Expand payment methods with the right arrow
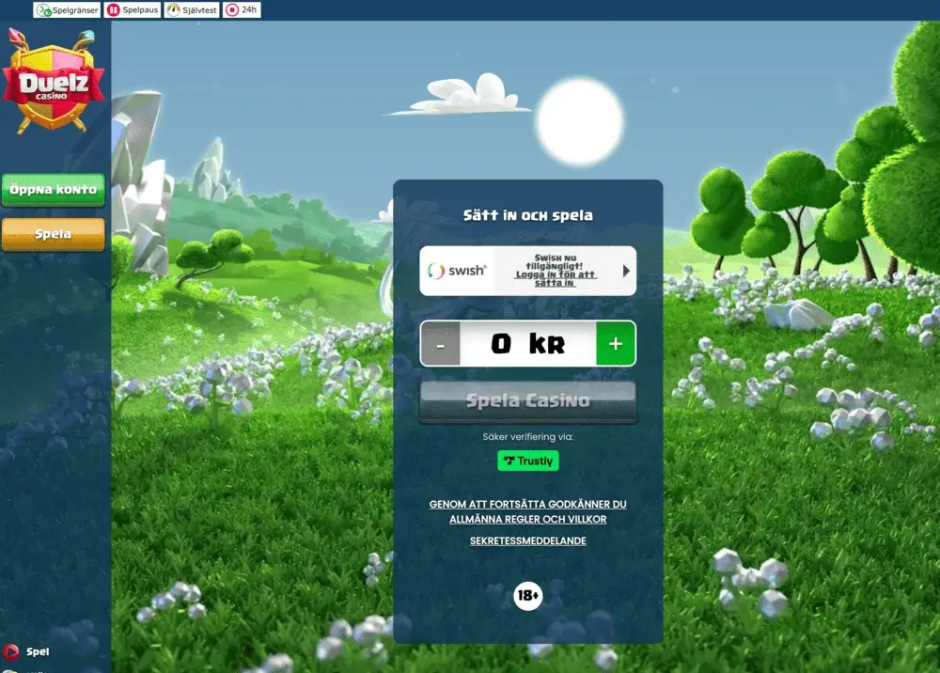Image resolution: width=940 pixels, height=673 pixels. coord(626,271)
